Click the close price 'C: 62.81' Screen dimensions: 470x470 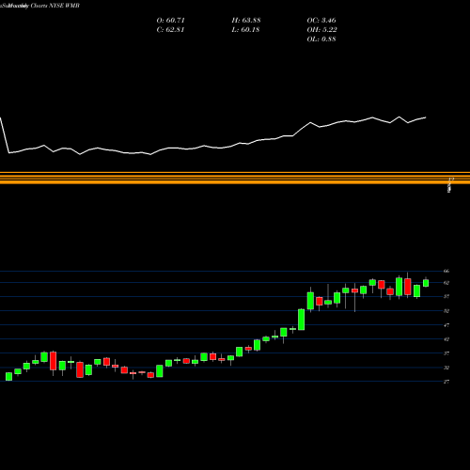point(170,30)
